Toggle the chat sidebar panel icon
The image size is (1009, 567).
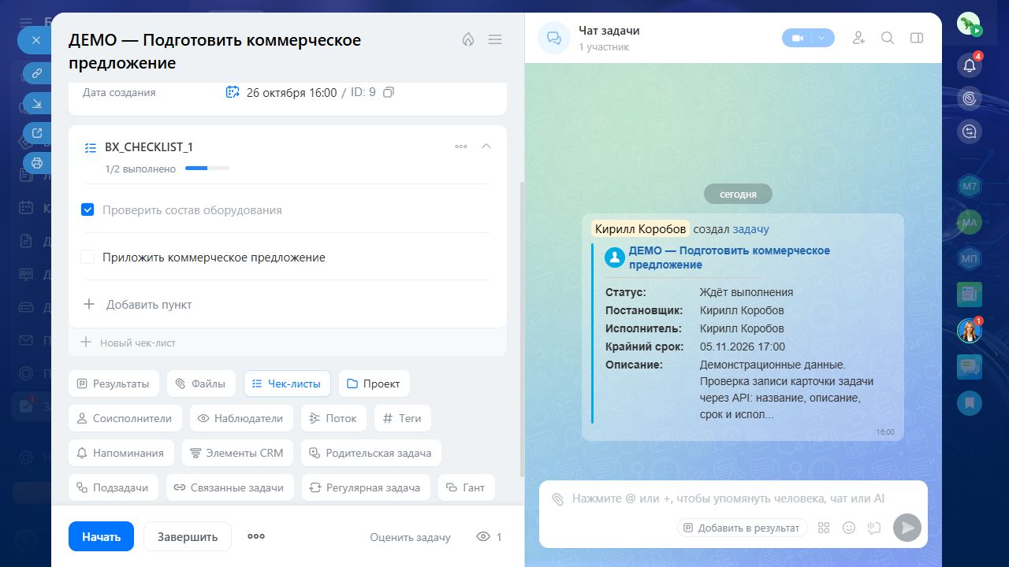[x=917, y=38]
